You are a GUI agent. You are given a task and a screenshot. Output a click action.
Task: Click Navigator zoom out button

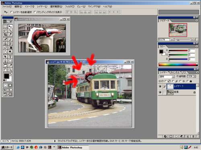[172, 40]
